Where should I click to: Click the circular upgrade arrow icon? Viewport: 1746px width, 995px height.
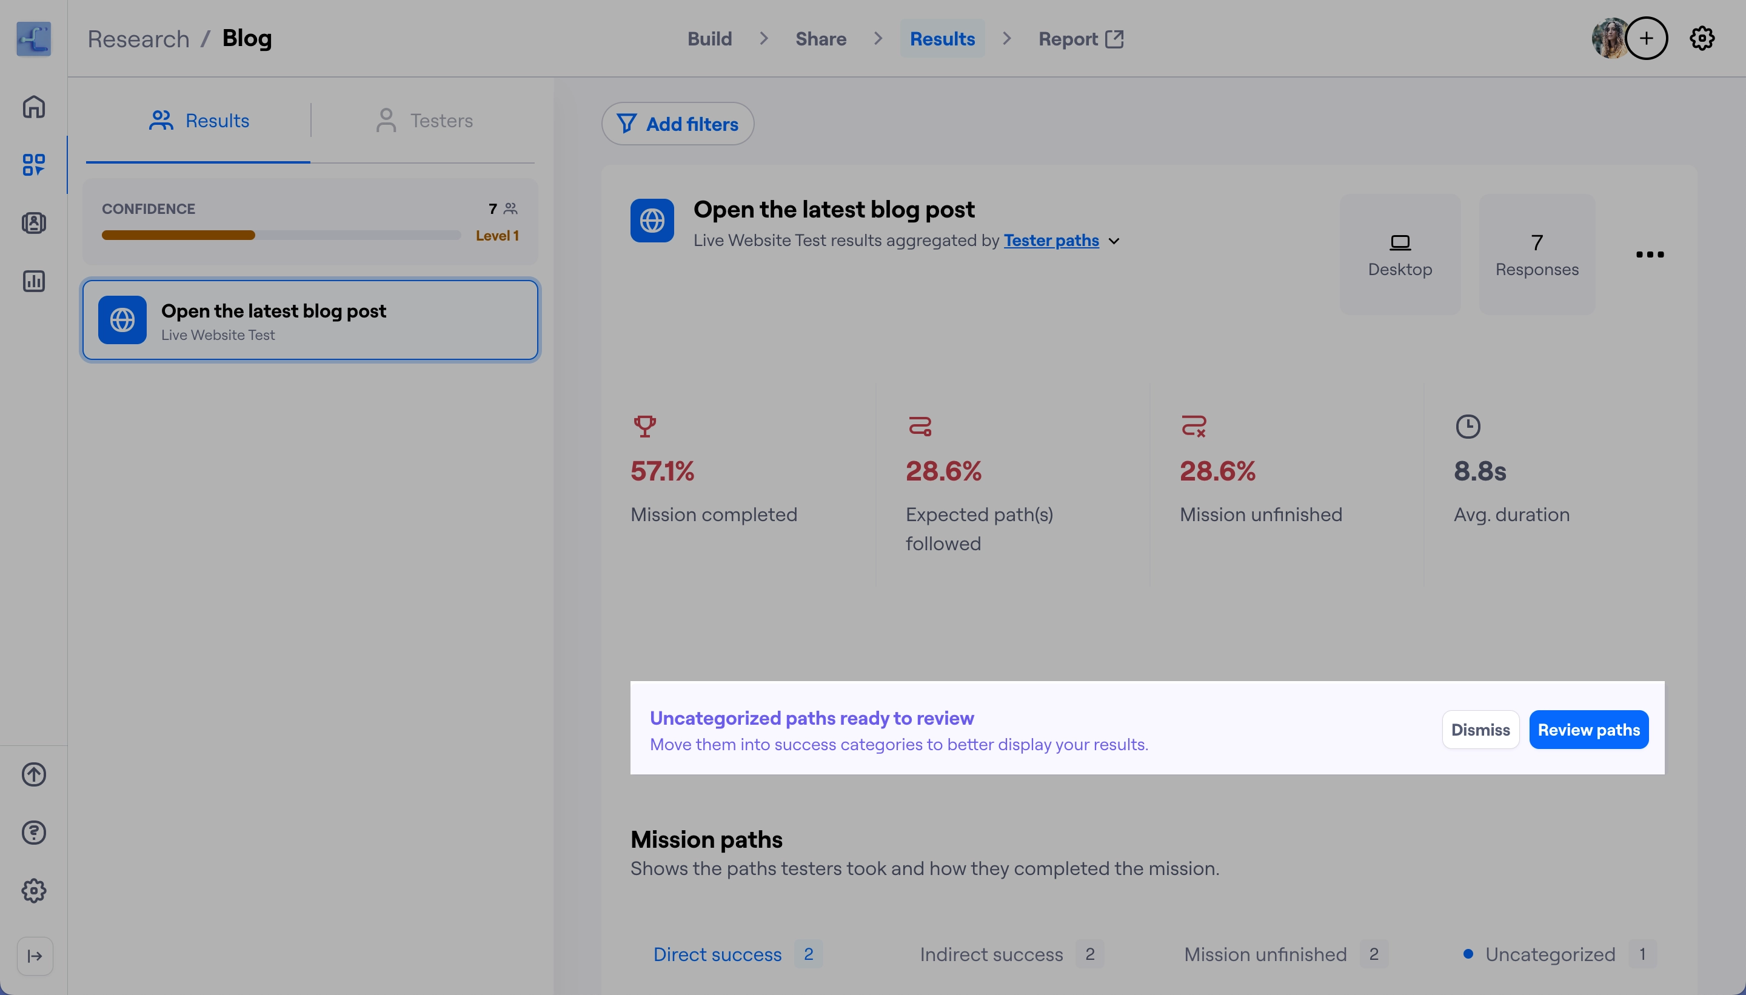33,774
